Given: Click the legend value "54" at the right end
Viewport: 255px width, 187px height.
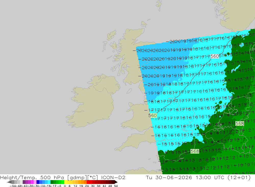Looking at the screenshot, I should tap(116, 186).
